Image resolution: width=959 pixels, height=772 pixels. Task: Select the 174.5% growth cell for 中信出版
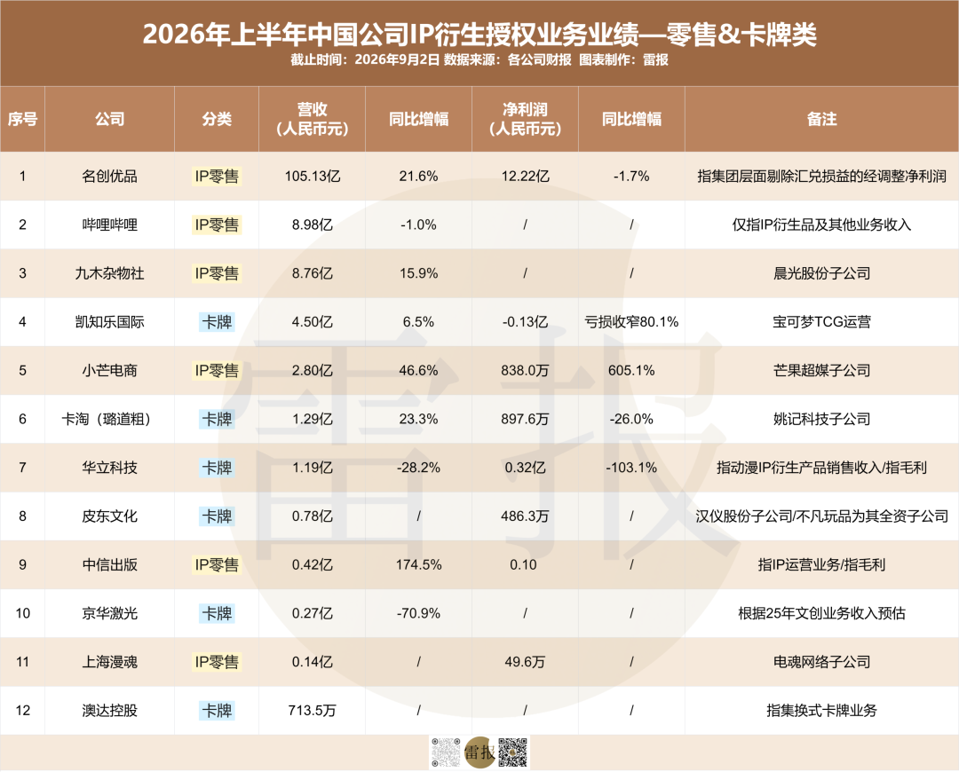point(418,564)
